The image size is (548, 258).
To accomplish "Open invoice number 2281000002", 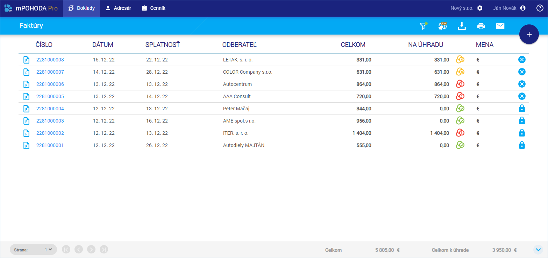I will point(50,133).
